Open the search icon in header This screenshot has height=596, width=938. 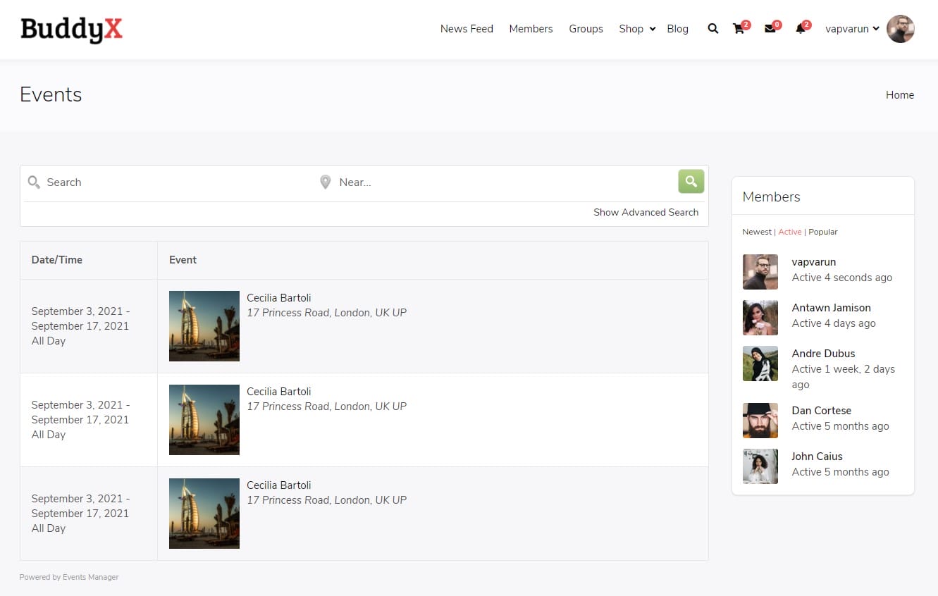click(712, 29)
